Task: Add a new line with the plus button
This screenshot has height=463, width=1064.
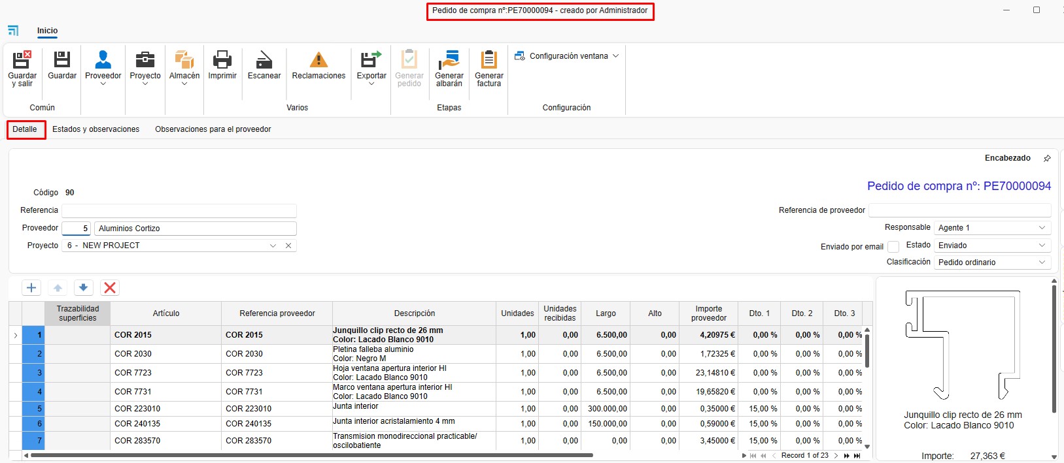Action: [x=31, y=288]
